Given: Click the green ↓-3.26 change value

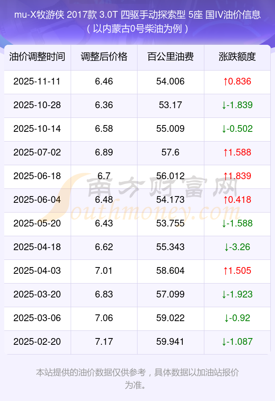Looking at the screenshot, I should point(237,247).
